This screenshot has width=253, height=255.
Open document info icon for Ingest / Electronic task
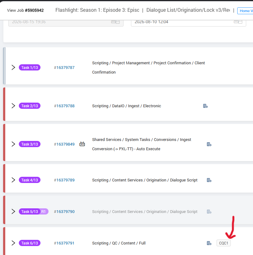point(205,106)
